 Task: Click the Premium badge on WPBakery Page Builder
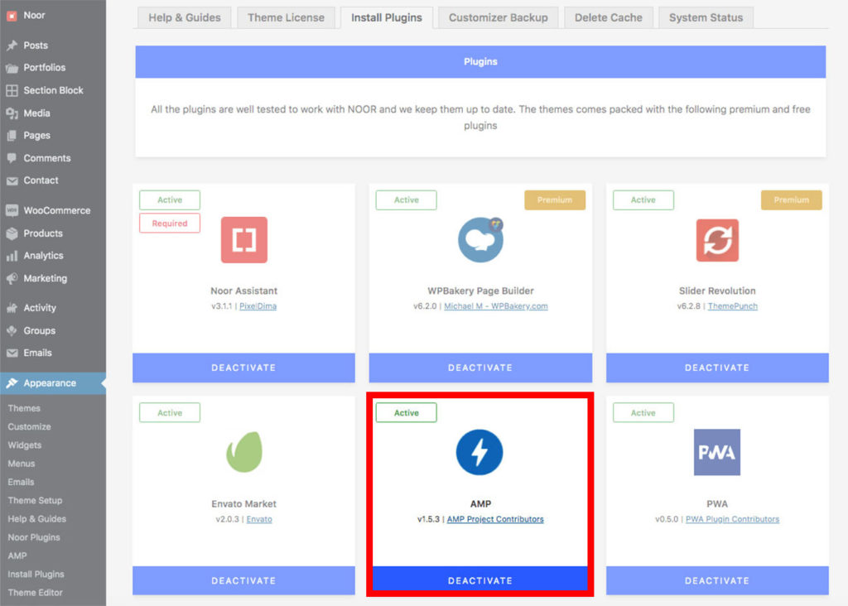(x=555, y=200)
